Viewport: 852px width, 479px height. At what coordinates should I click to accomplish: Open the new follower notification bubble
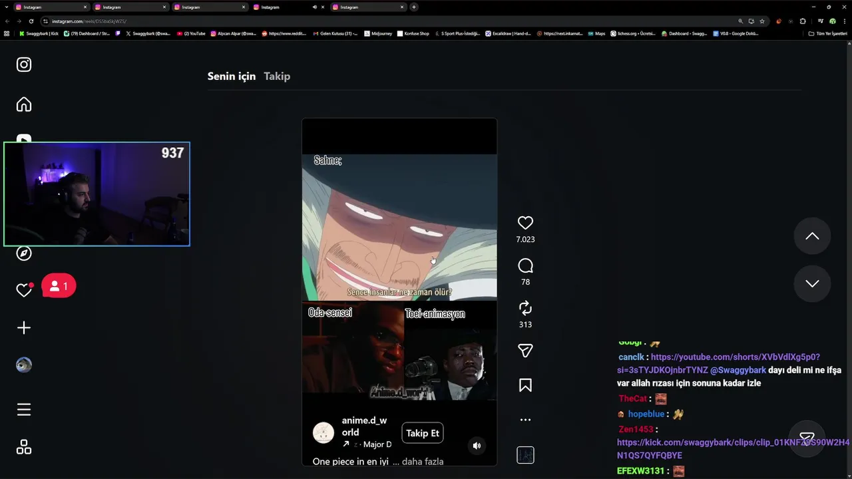pyautogui.click(x=59, y=286)
